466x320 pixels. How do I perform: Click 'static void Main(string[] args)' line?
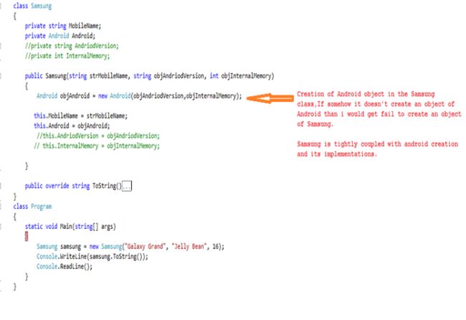point(70,226)
